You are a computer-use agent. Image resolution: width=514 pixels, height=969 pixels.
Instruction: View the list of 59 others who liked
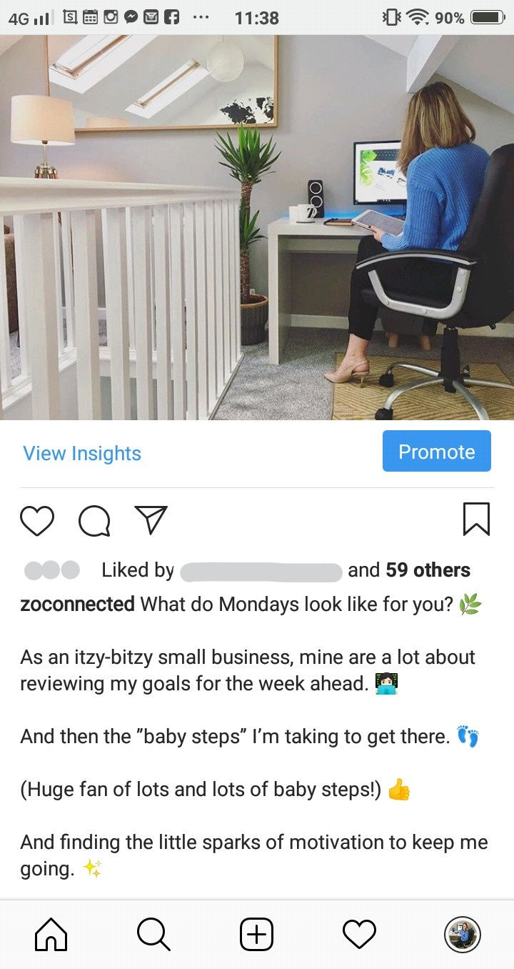pos(428,570)
